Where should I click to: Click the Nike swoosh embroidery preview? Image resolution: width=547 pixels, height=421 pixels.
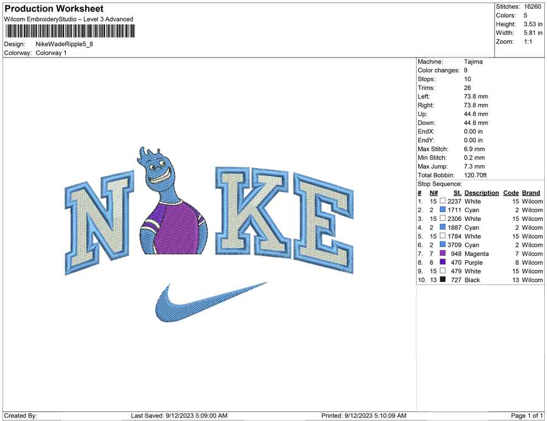pos(211,302)
